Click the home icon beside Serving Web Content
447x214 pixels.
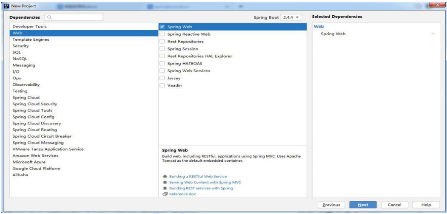[165, 183]
